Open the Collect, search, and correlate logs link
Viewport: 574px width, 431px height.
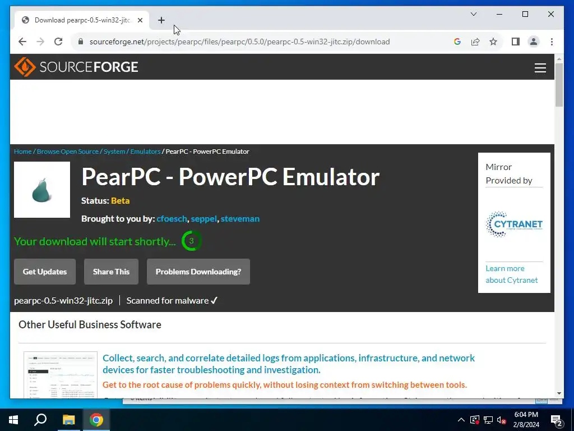[x=289, y=364]
